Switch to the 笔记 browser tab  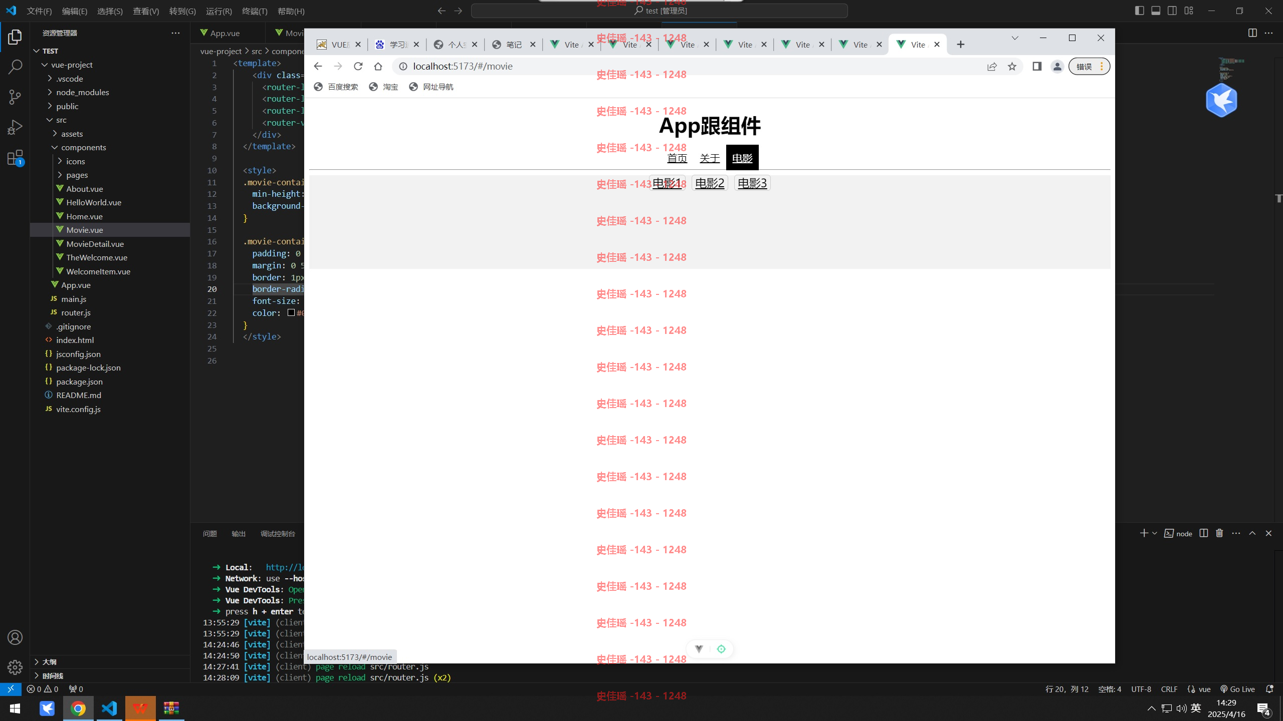pos(513,45)
